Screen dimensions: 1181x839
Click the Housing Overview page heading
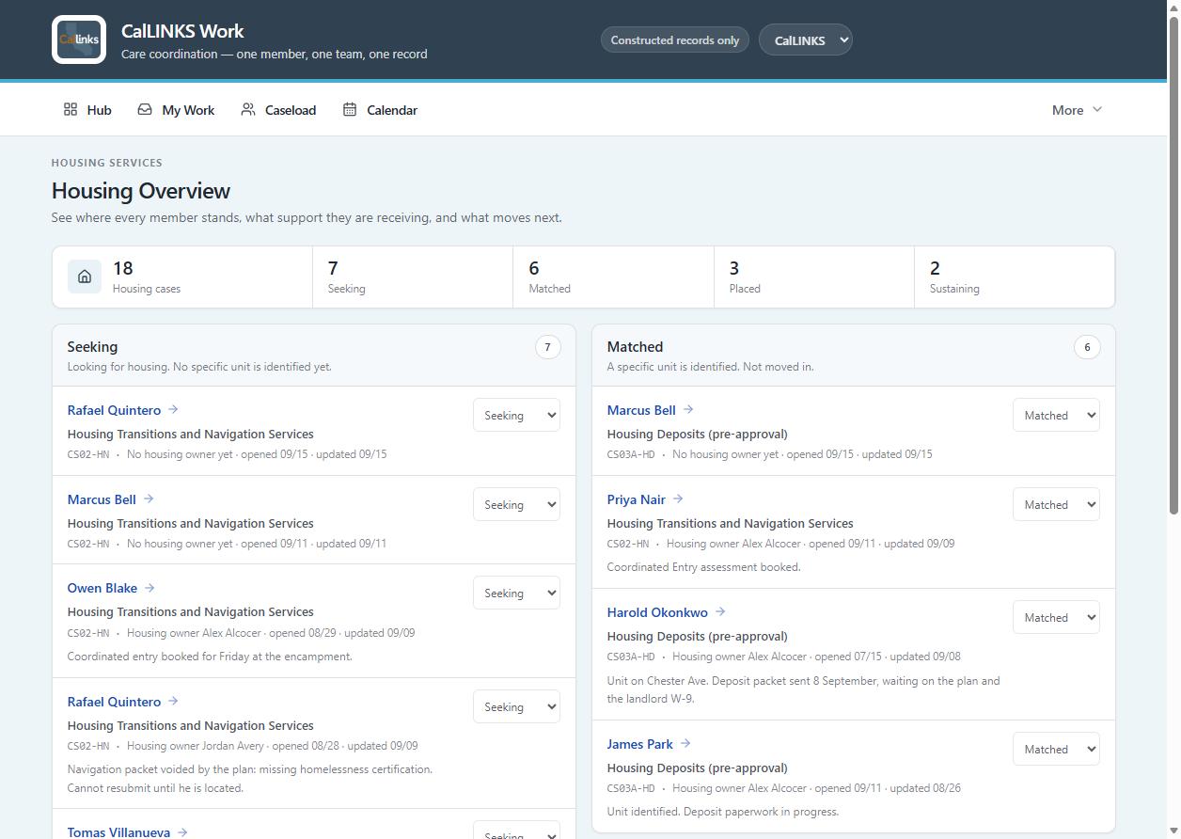coord(141,191)
